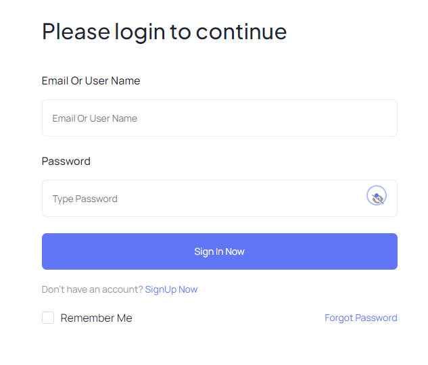The height and width of the screenshot is (365, 428).
Task: Click the Sign In Now button
Action: pos(220,251)
